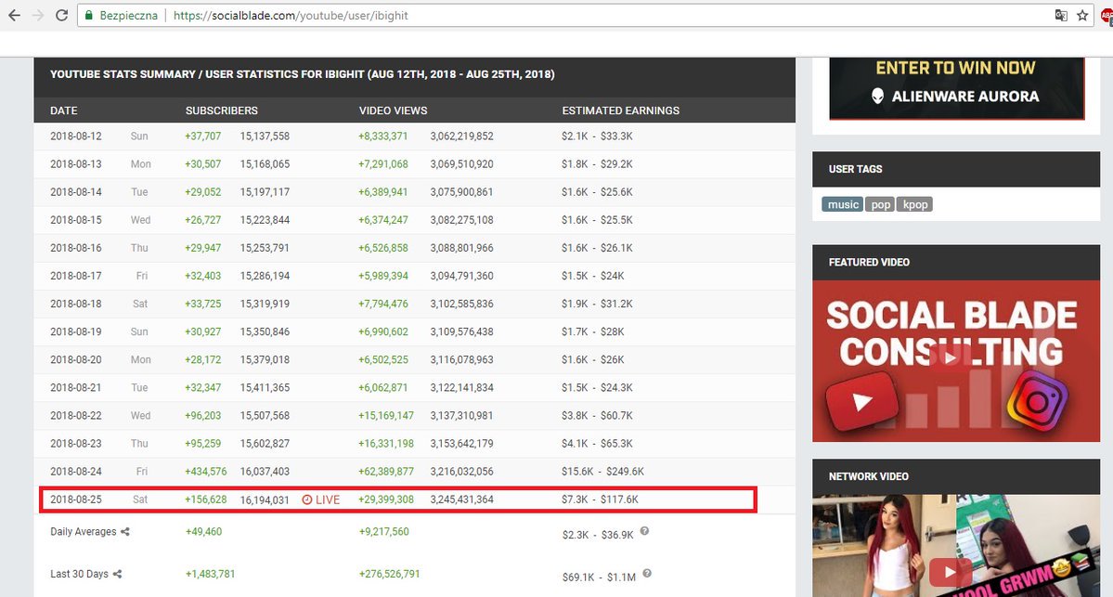Click subscriber gain +28,172
Image resolution: width=1113 pixels, height=597 pixels.
coord(203,360)
